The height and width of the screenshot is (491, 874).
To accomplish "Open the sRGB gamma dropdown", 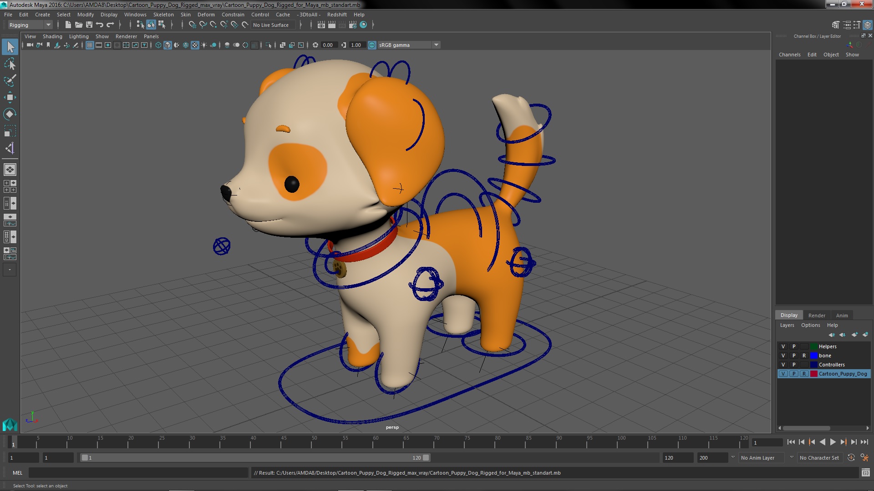I will [x=409, y=45].
